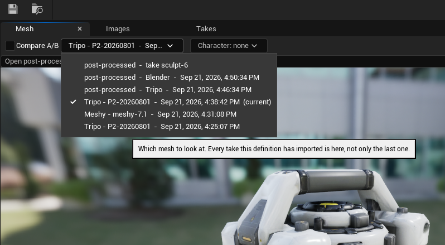Select the current Tripo 4:38:42 PM take
The height and width of the screenshot is (245, 445).
coord(169,102)
